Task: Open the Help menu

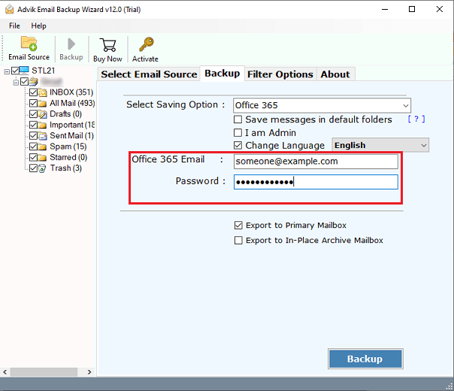Action: pos(38,26)
